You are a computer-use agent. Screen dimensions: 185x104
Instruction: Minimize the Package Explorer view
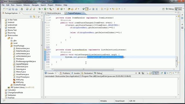tap(39, 12)
